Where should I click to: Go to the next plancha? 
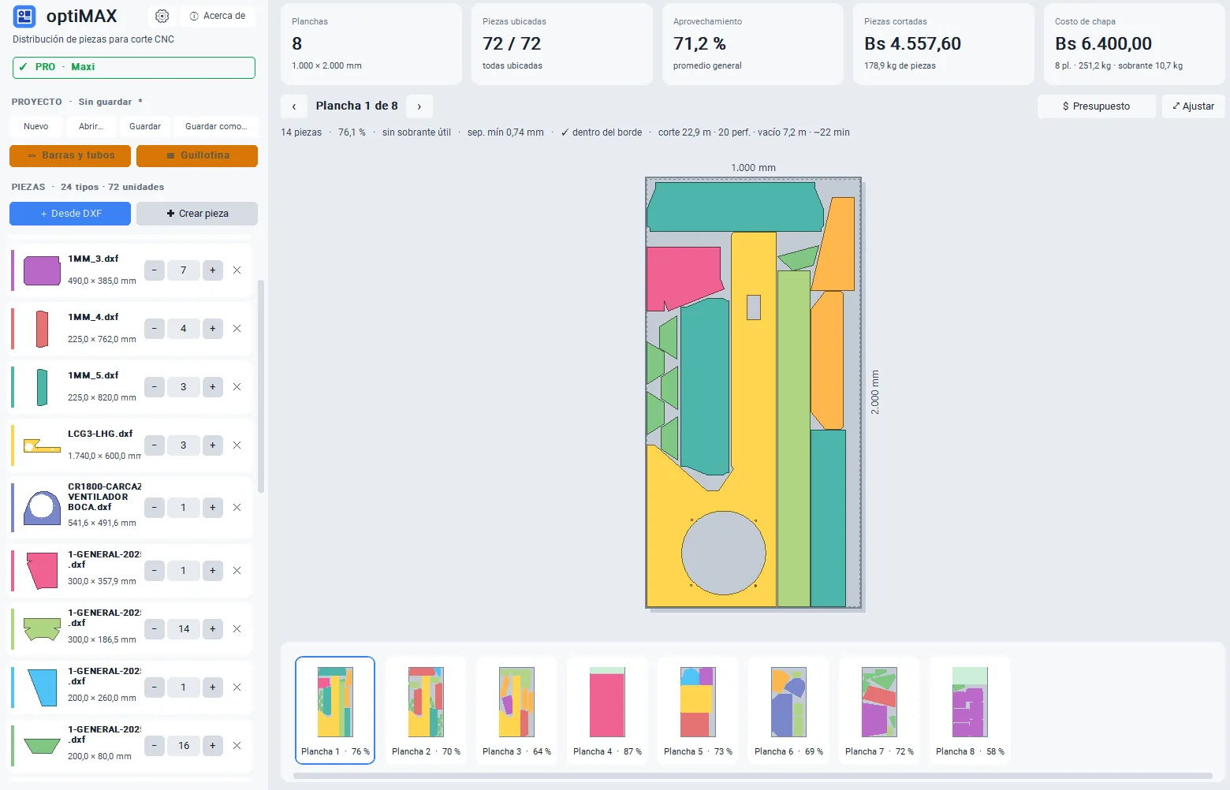(x=419, y=106)
